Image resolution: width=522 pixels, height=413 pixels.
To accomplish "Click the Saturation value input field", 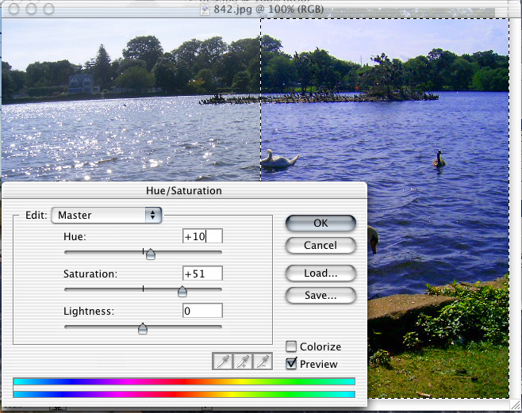I will (x=202, y=273).
